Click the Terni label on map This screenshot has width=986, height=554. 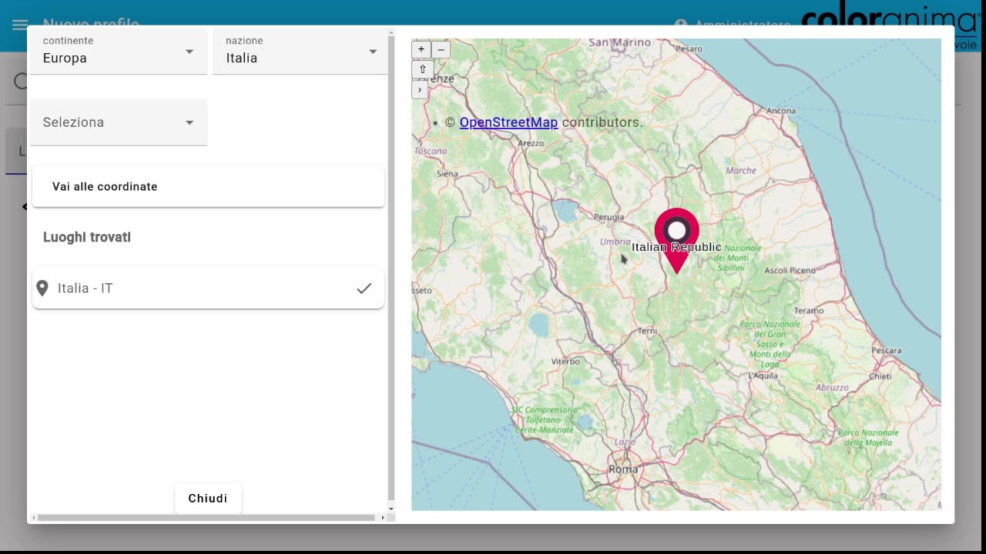[647, 331]
